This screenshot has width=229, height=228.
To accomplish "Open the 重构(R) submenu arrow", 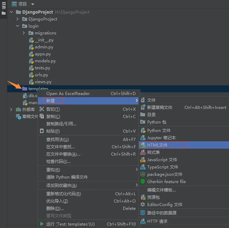I will [x=137, y=170].
